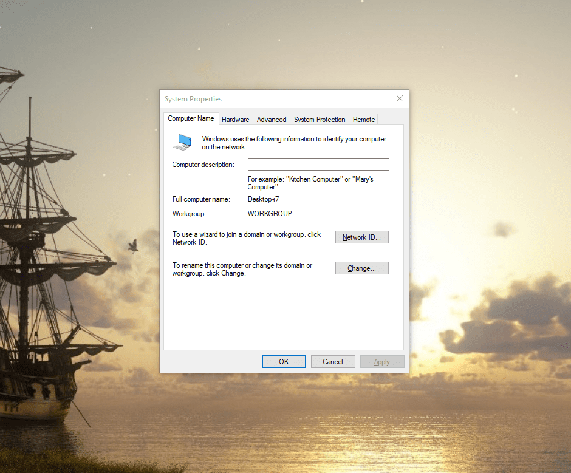Click the WORKGROUP value text

tap(270, 214)
